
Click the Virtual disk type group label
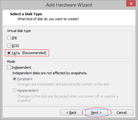pos(19,31)
